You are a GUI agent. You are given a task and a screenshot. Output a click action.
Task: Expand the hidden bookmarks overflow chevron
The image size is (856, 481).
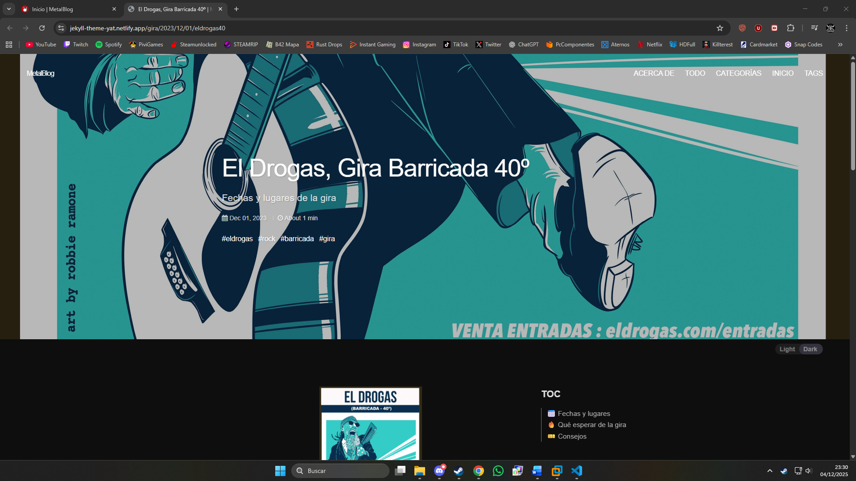click(840, 45)
